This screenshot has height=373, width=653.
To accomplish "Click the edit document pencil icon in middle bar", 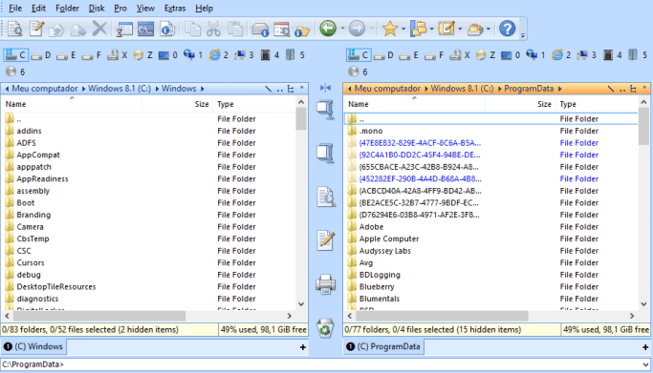I will (326, 240).
